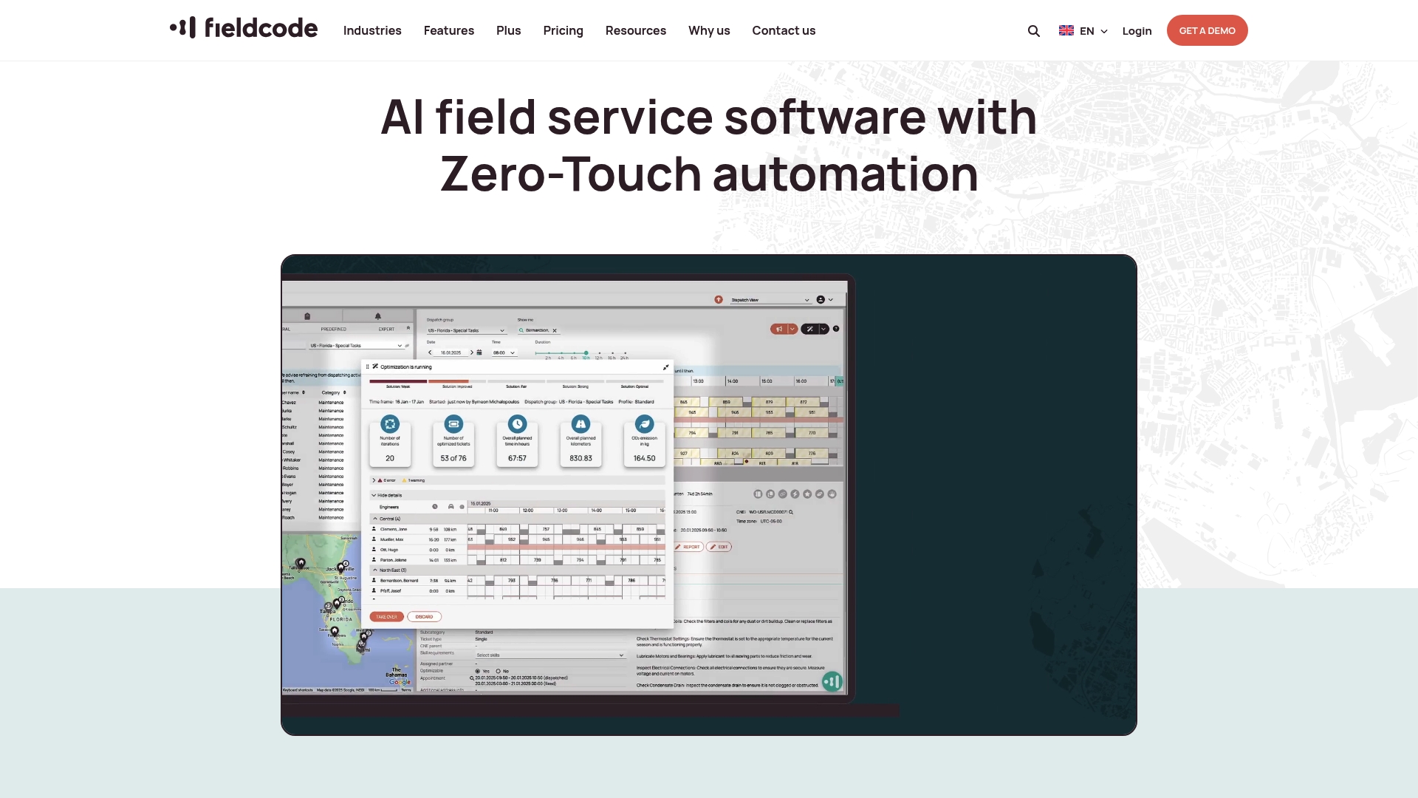Open the Pricing menu item

(x=563, y=31)
